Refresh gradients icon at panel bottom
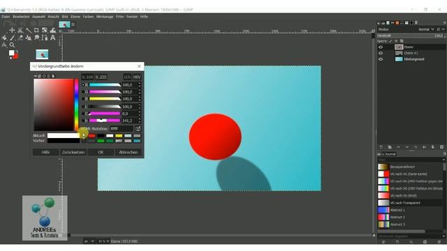The width and height of the screenshot is (447, 251). pos(439,242)
